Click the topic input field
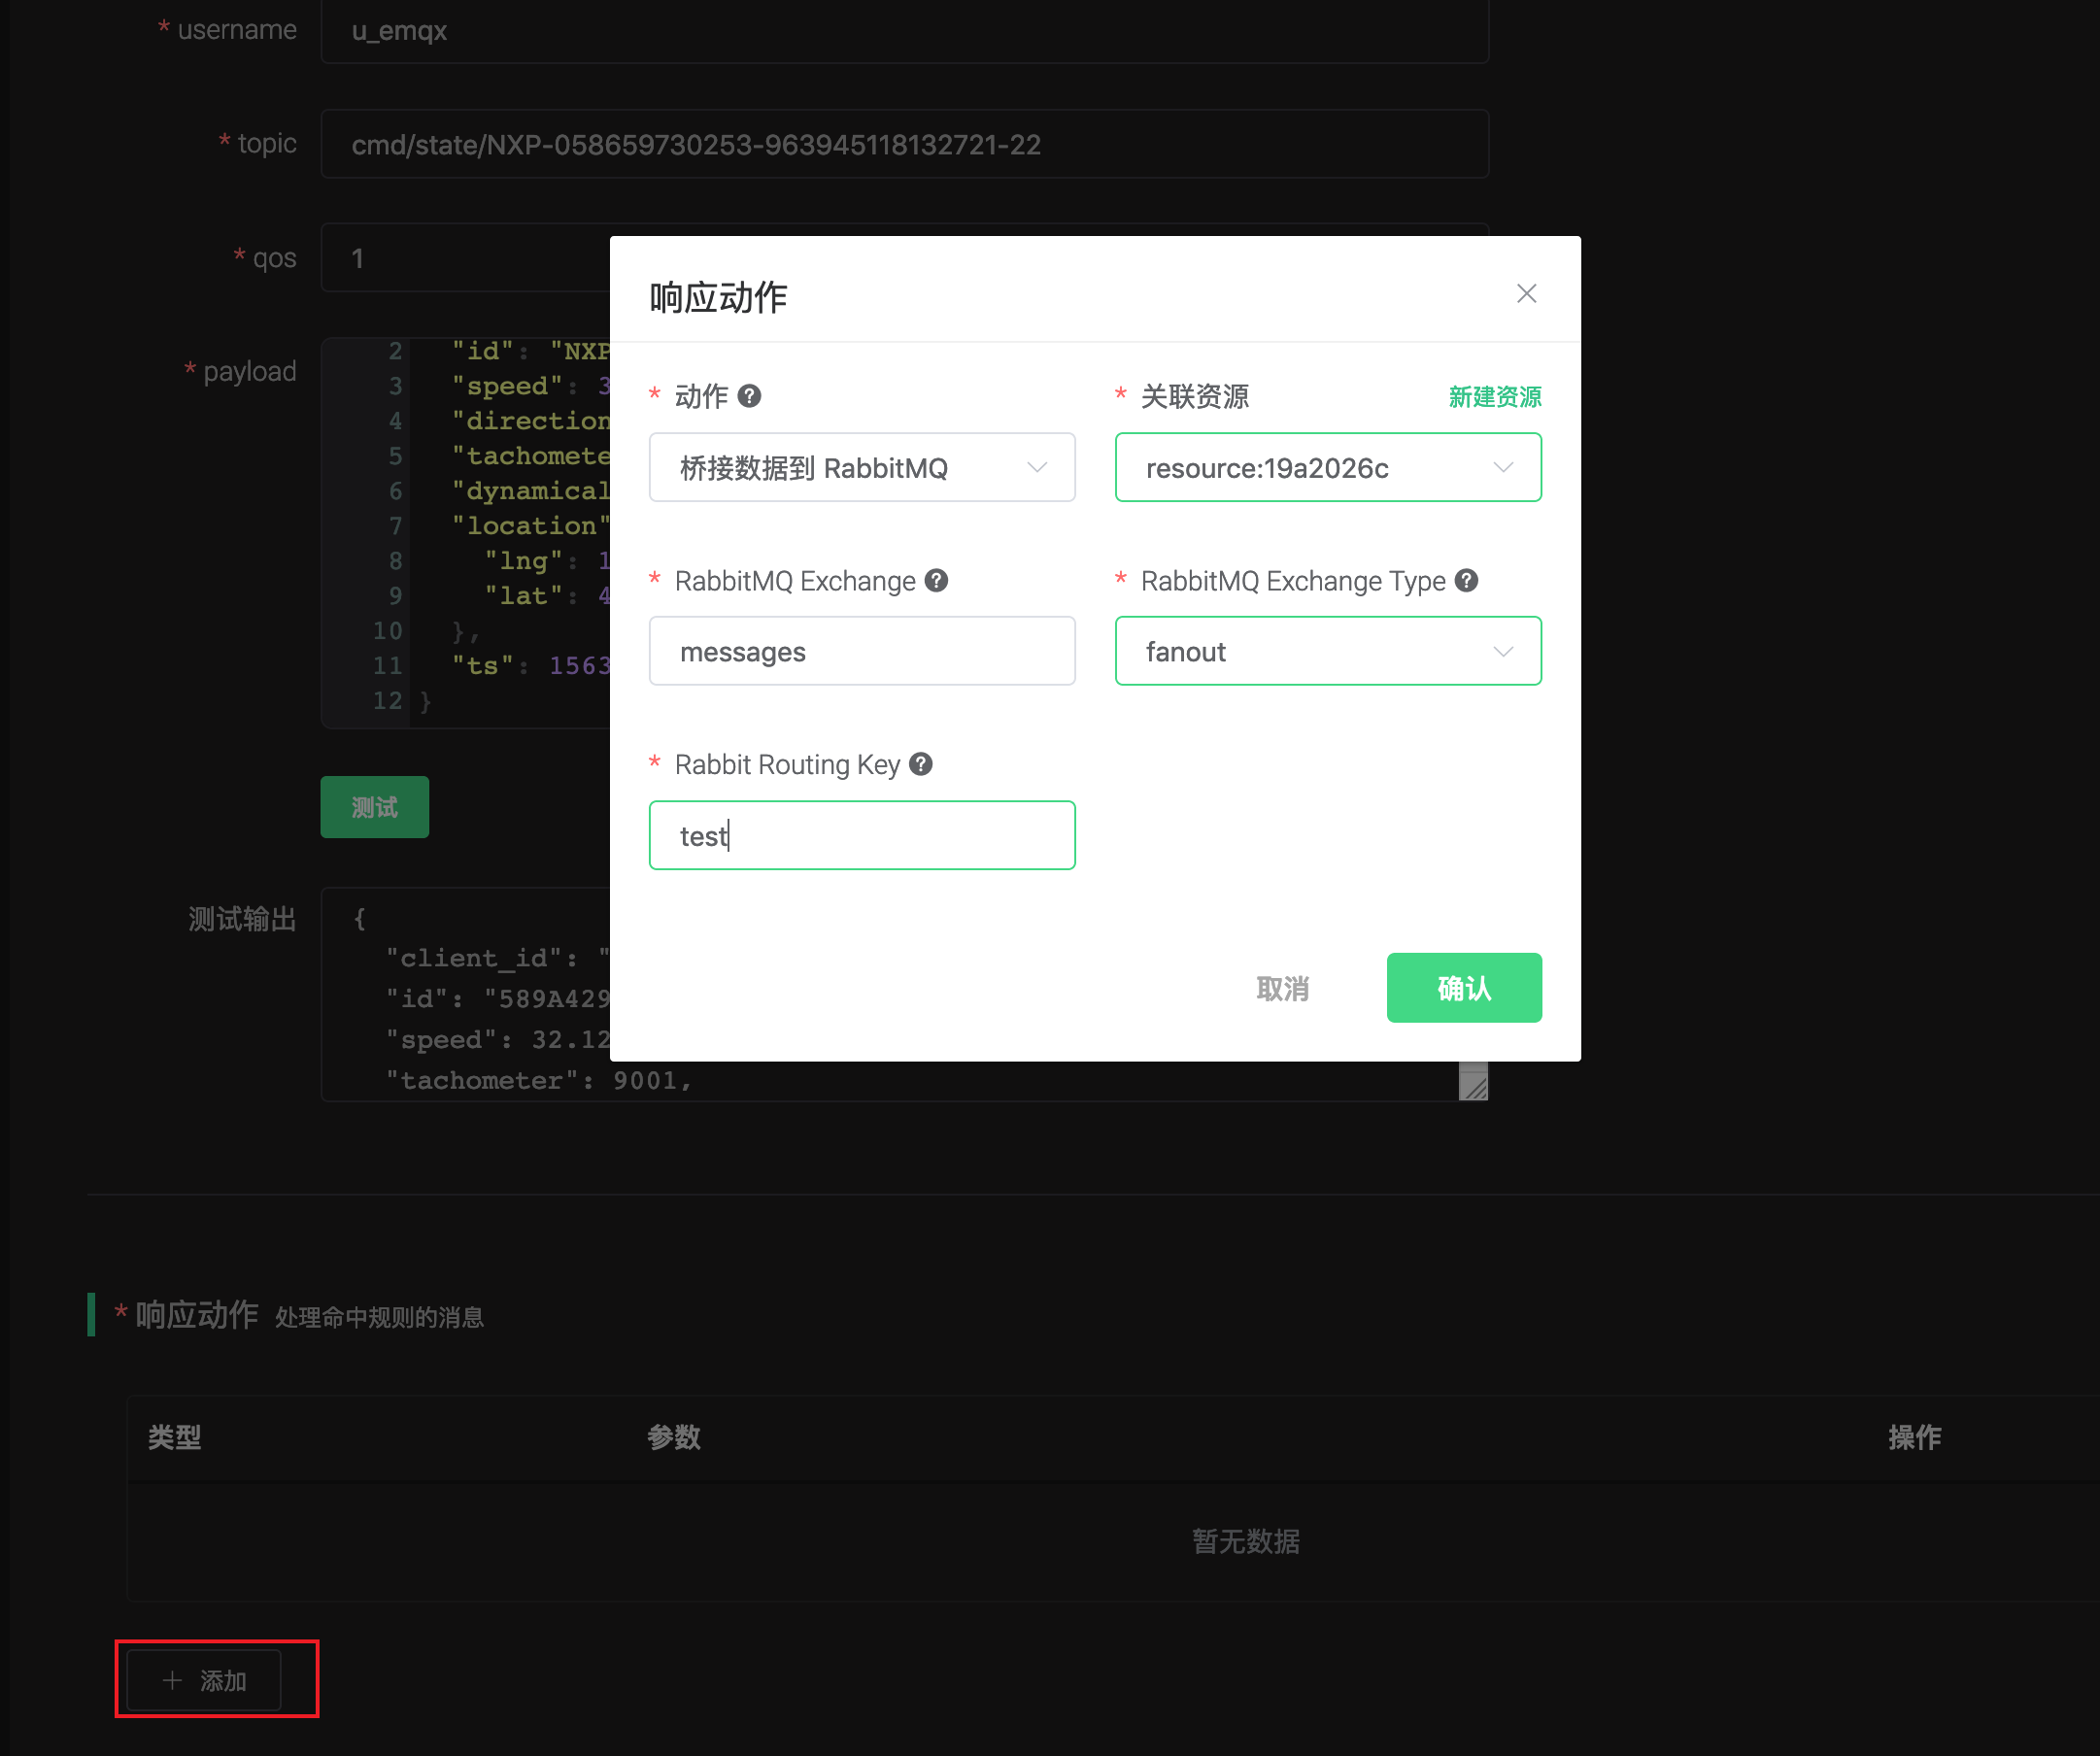 pos(904,144)
